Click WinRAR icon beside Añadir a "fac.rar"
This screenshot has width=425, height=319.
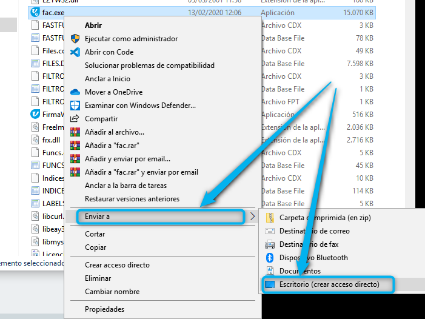[75, 146]
